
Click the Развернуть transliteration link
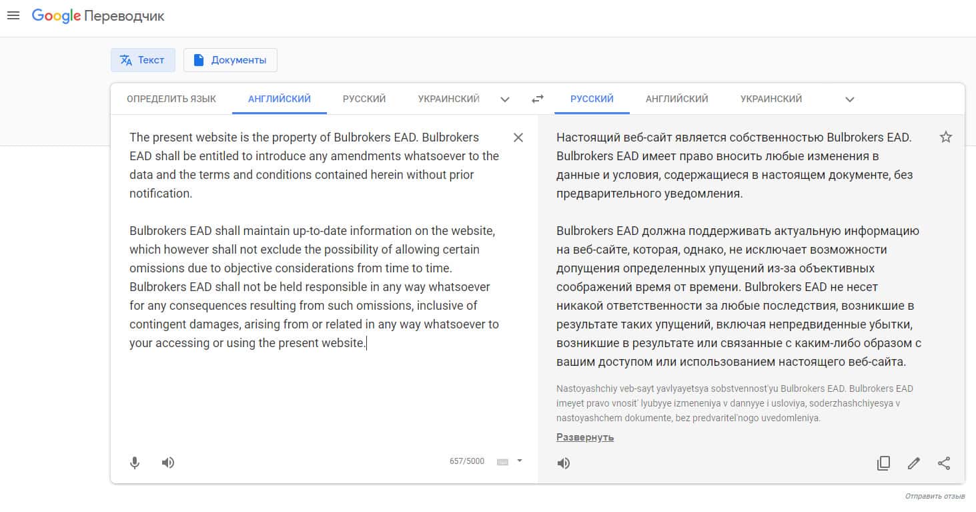[585, 437]
